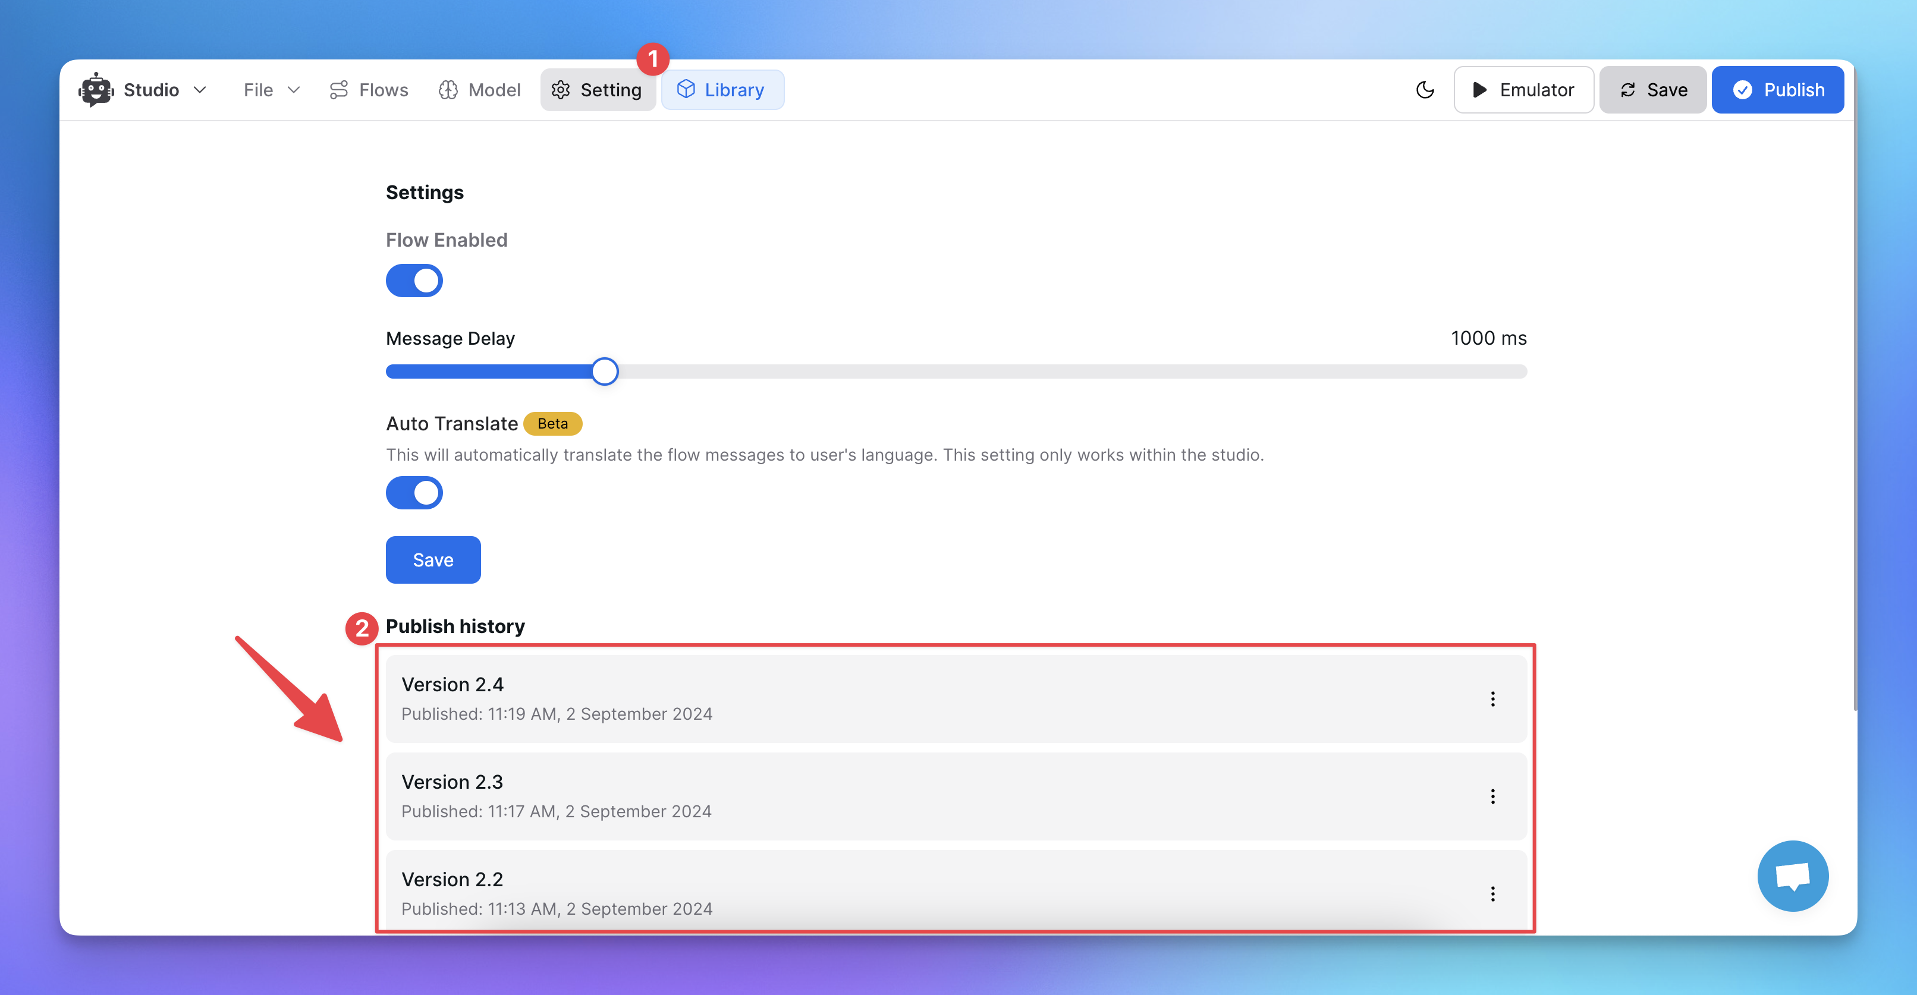Click the Beta badge next to Auto Translate
This screenshot has height=995, width=1917.
[x=552, y=424]
